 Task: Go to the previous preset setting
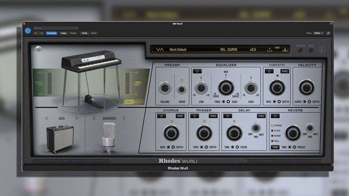pos(36,33)
